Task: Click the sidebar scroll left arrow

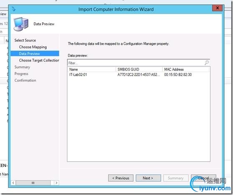Action: coord(13,183)
